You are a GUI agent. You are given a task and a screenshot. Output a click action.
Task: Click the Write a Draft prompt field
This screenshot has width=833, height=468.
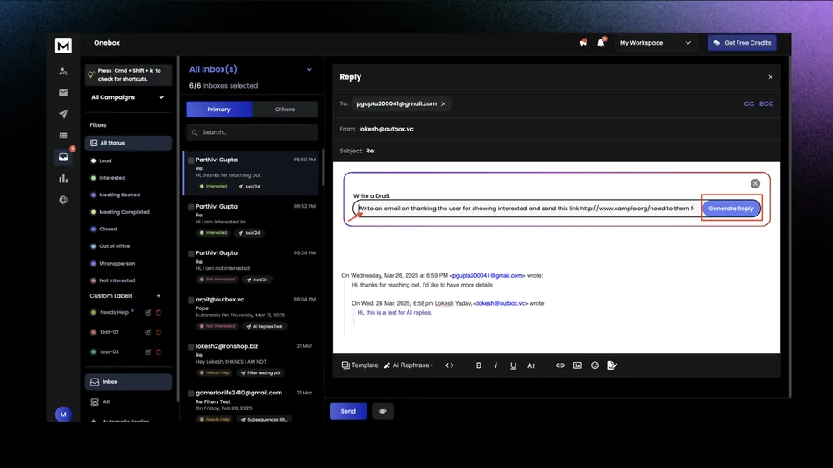coord(527,209)
